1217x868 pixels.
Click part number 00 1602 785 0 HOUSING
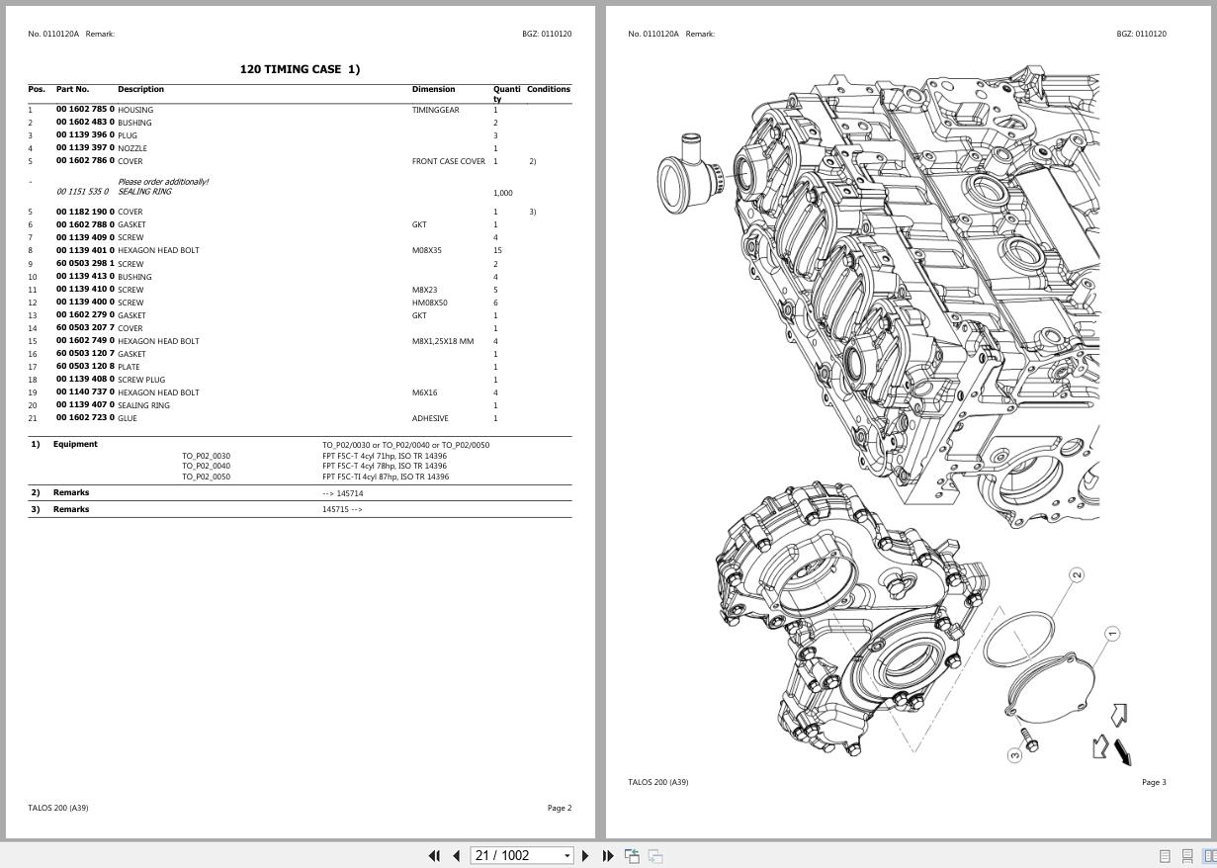tap(85, 110)
